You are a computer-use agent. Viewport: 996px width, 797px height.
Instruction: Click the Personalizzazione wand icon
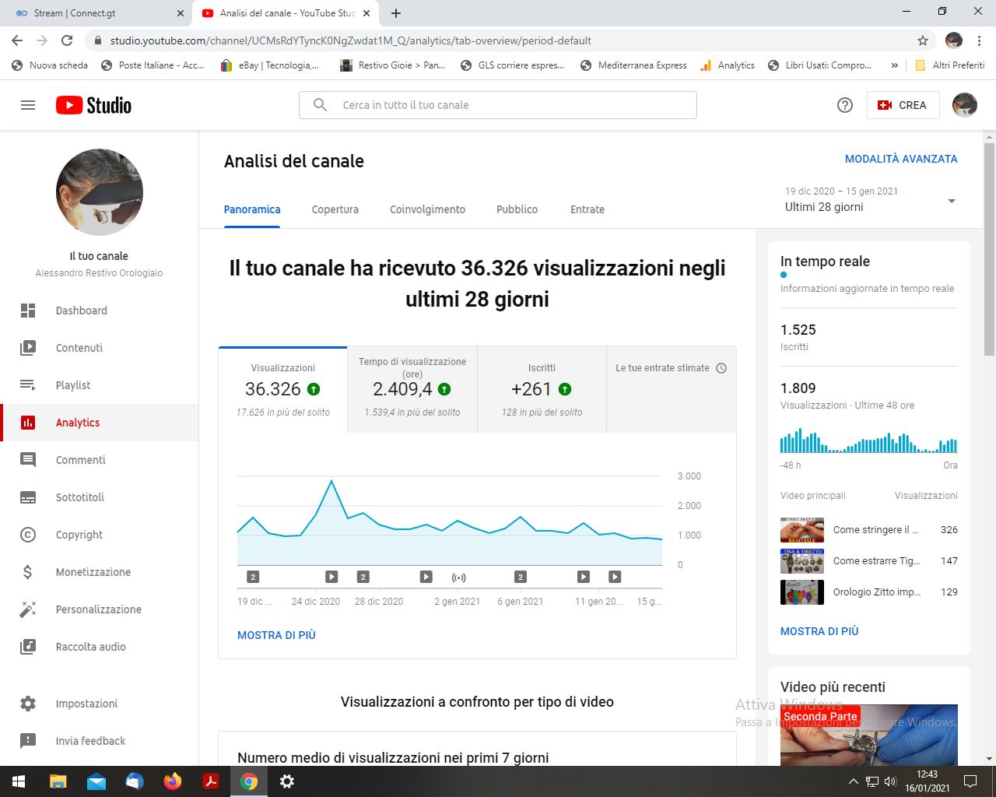tap(28, 609)
